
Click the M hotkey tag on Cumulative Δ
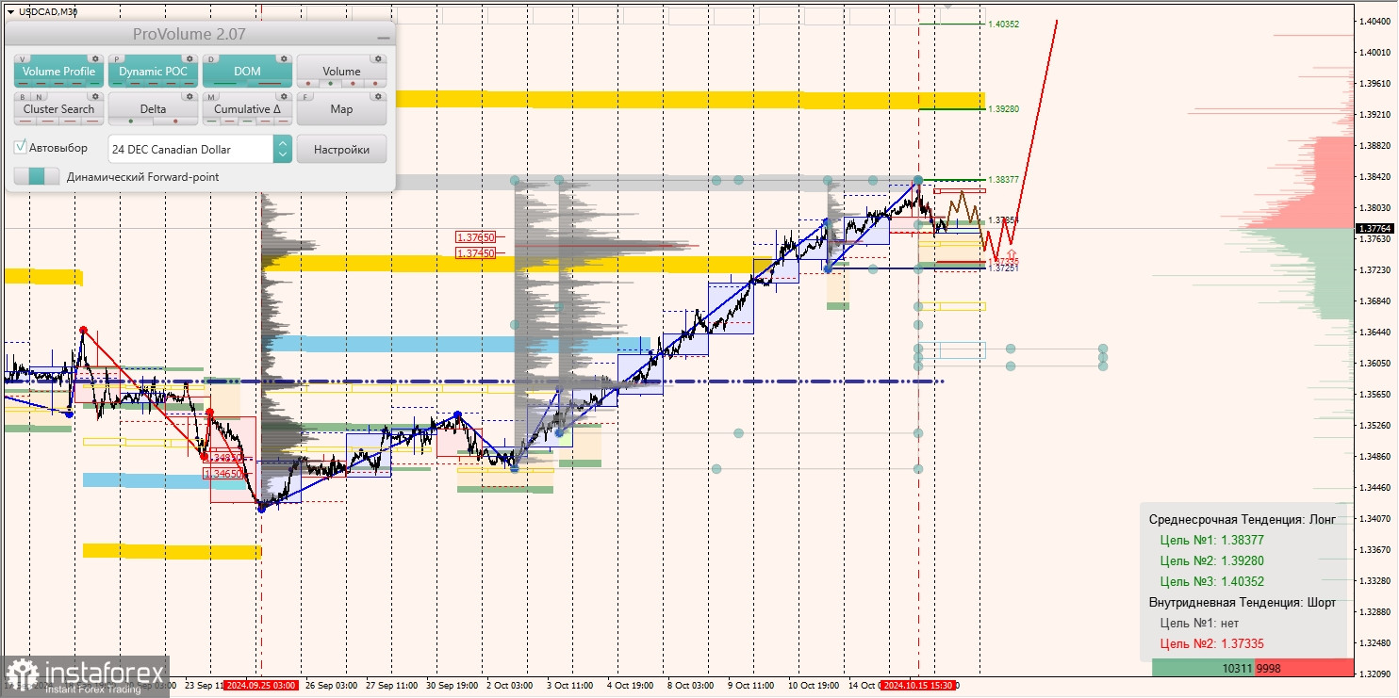point(211,96)
